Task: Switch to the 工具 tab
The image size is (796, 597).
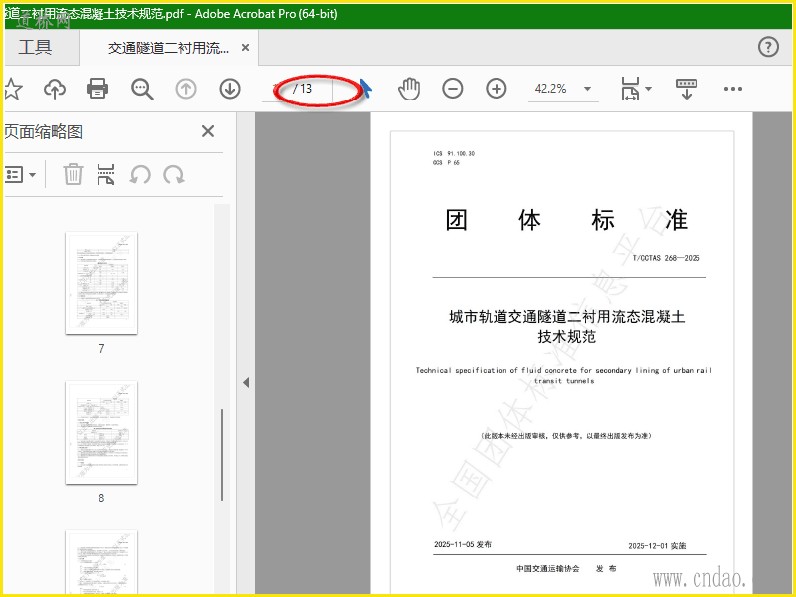Action: tap(35, 47)
